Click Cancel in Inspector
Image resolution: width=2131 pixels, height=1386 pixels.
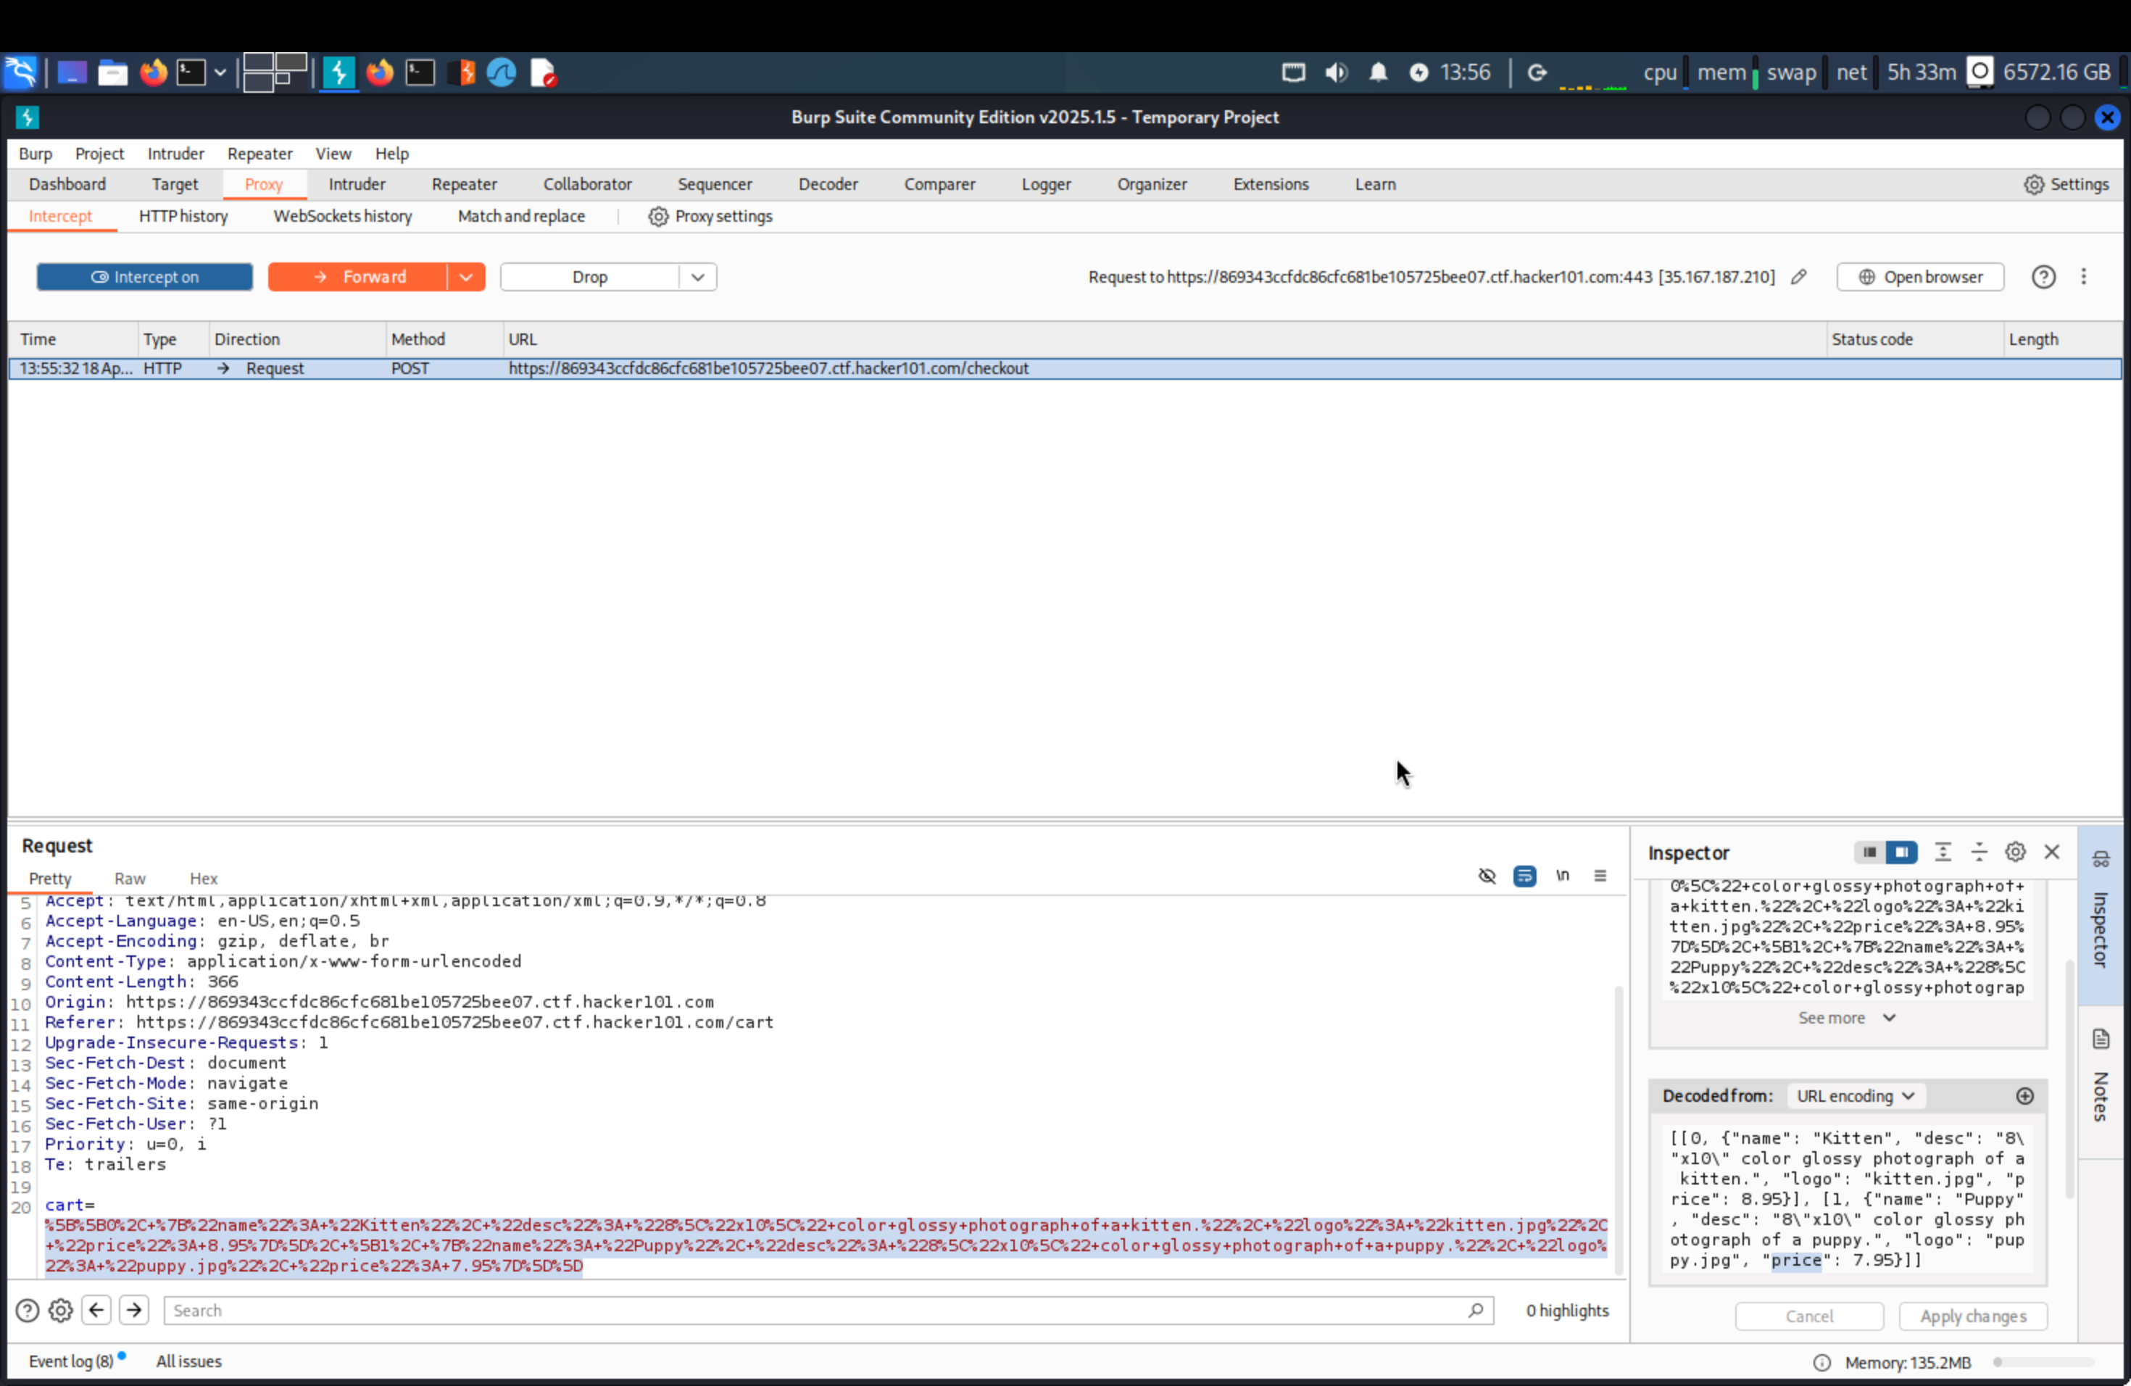coord(1808,1315)
